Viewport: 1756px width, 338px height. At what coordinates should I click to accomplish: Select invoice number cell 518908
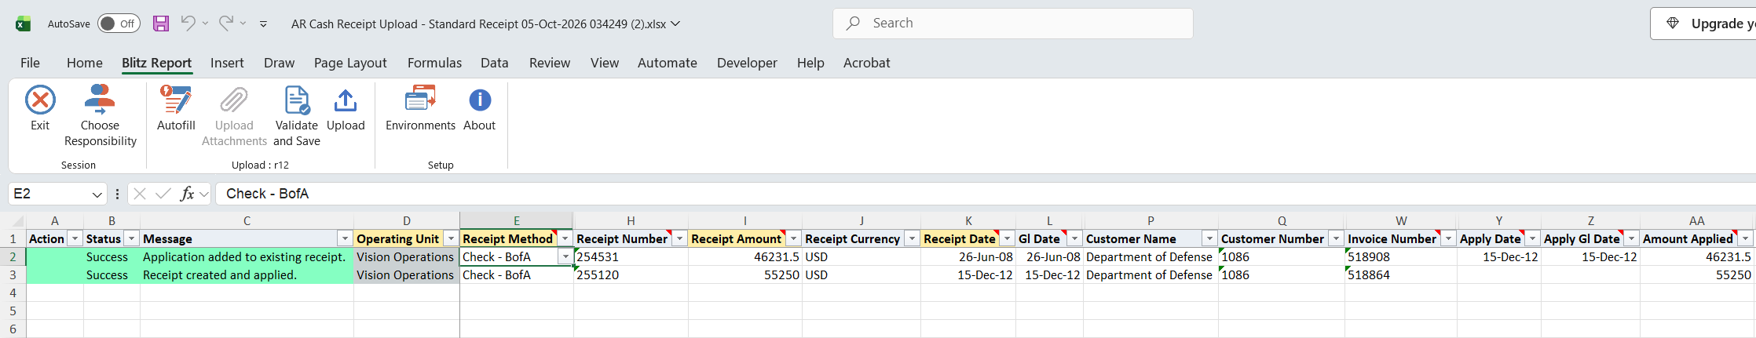click(1401, 256)
